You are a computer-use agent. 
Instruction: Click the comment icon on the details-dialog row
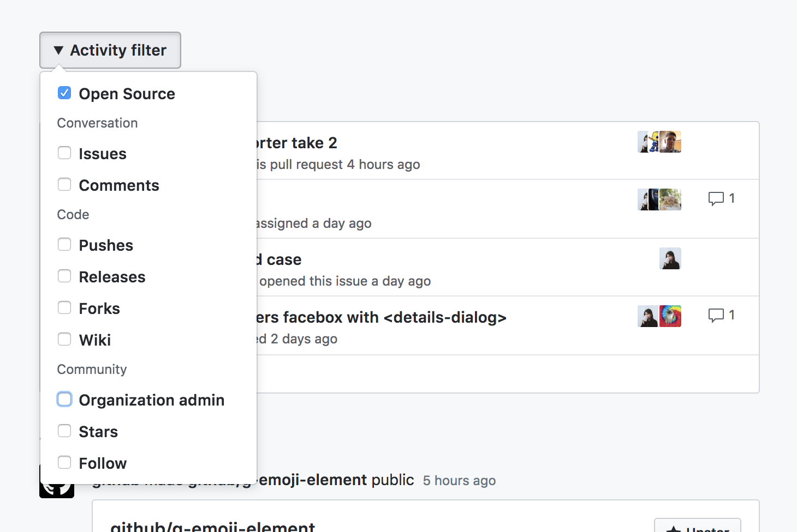717,315
